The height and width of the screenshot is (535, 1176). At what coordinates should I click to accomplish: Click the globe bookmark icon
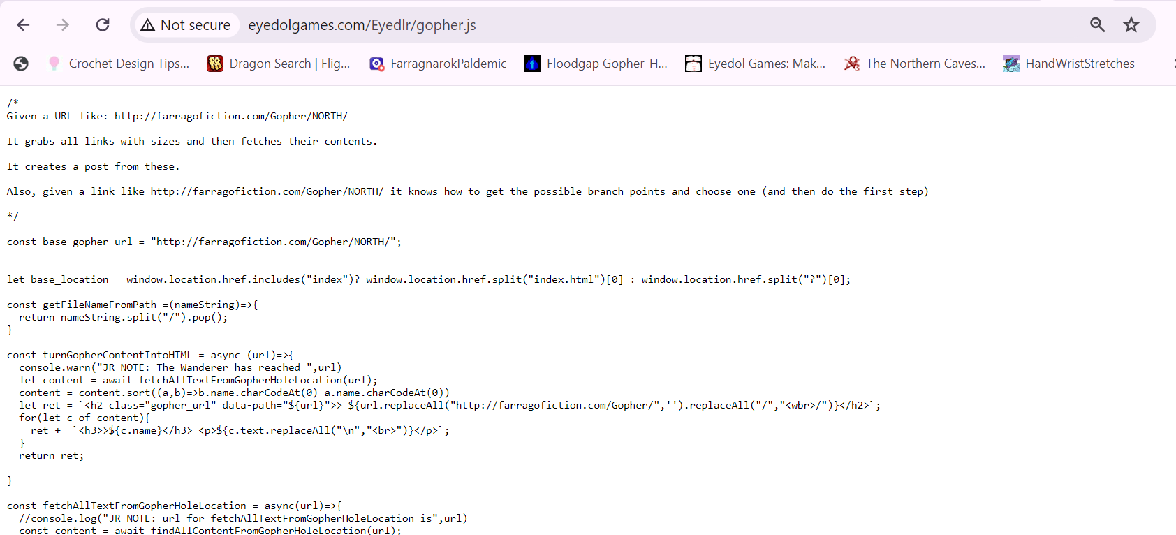pos(21,64)
